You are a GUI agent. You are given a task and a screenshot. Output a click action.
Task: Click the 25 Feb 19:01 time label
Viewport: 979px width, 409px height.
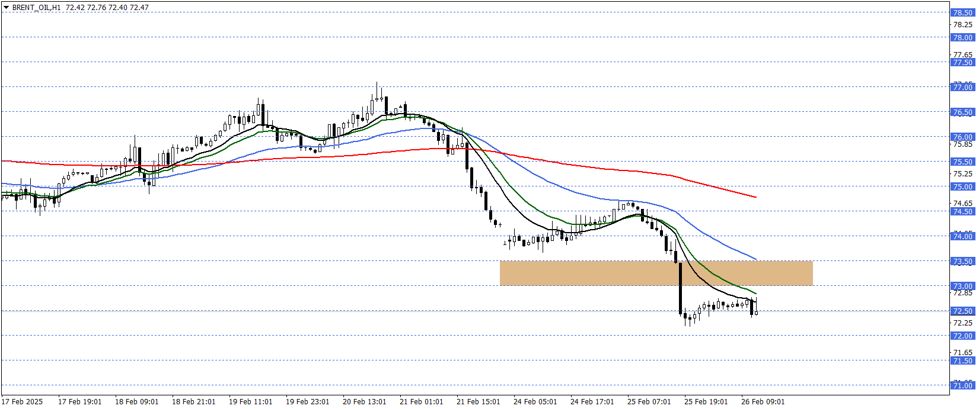[706, 402]
